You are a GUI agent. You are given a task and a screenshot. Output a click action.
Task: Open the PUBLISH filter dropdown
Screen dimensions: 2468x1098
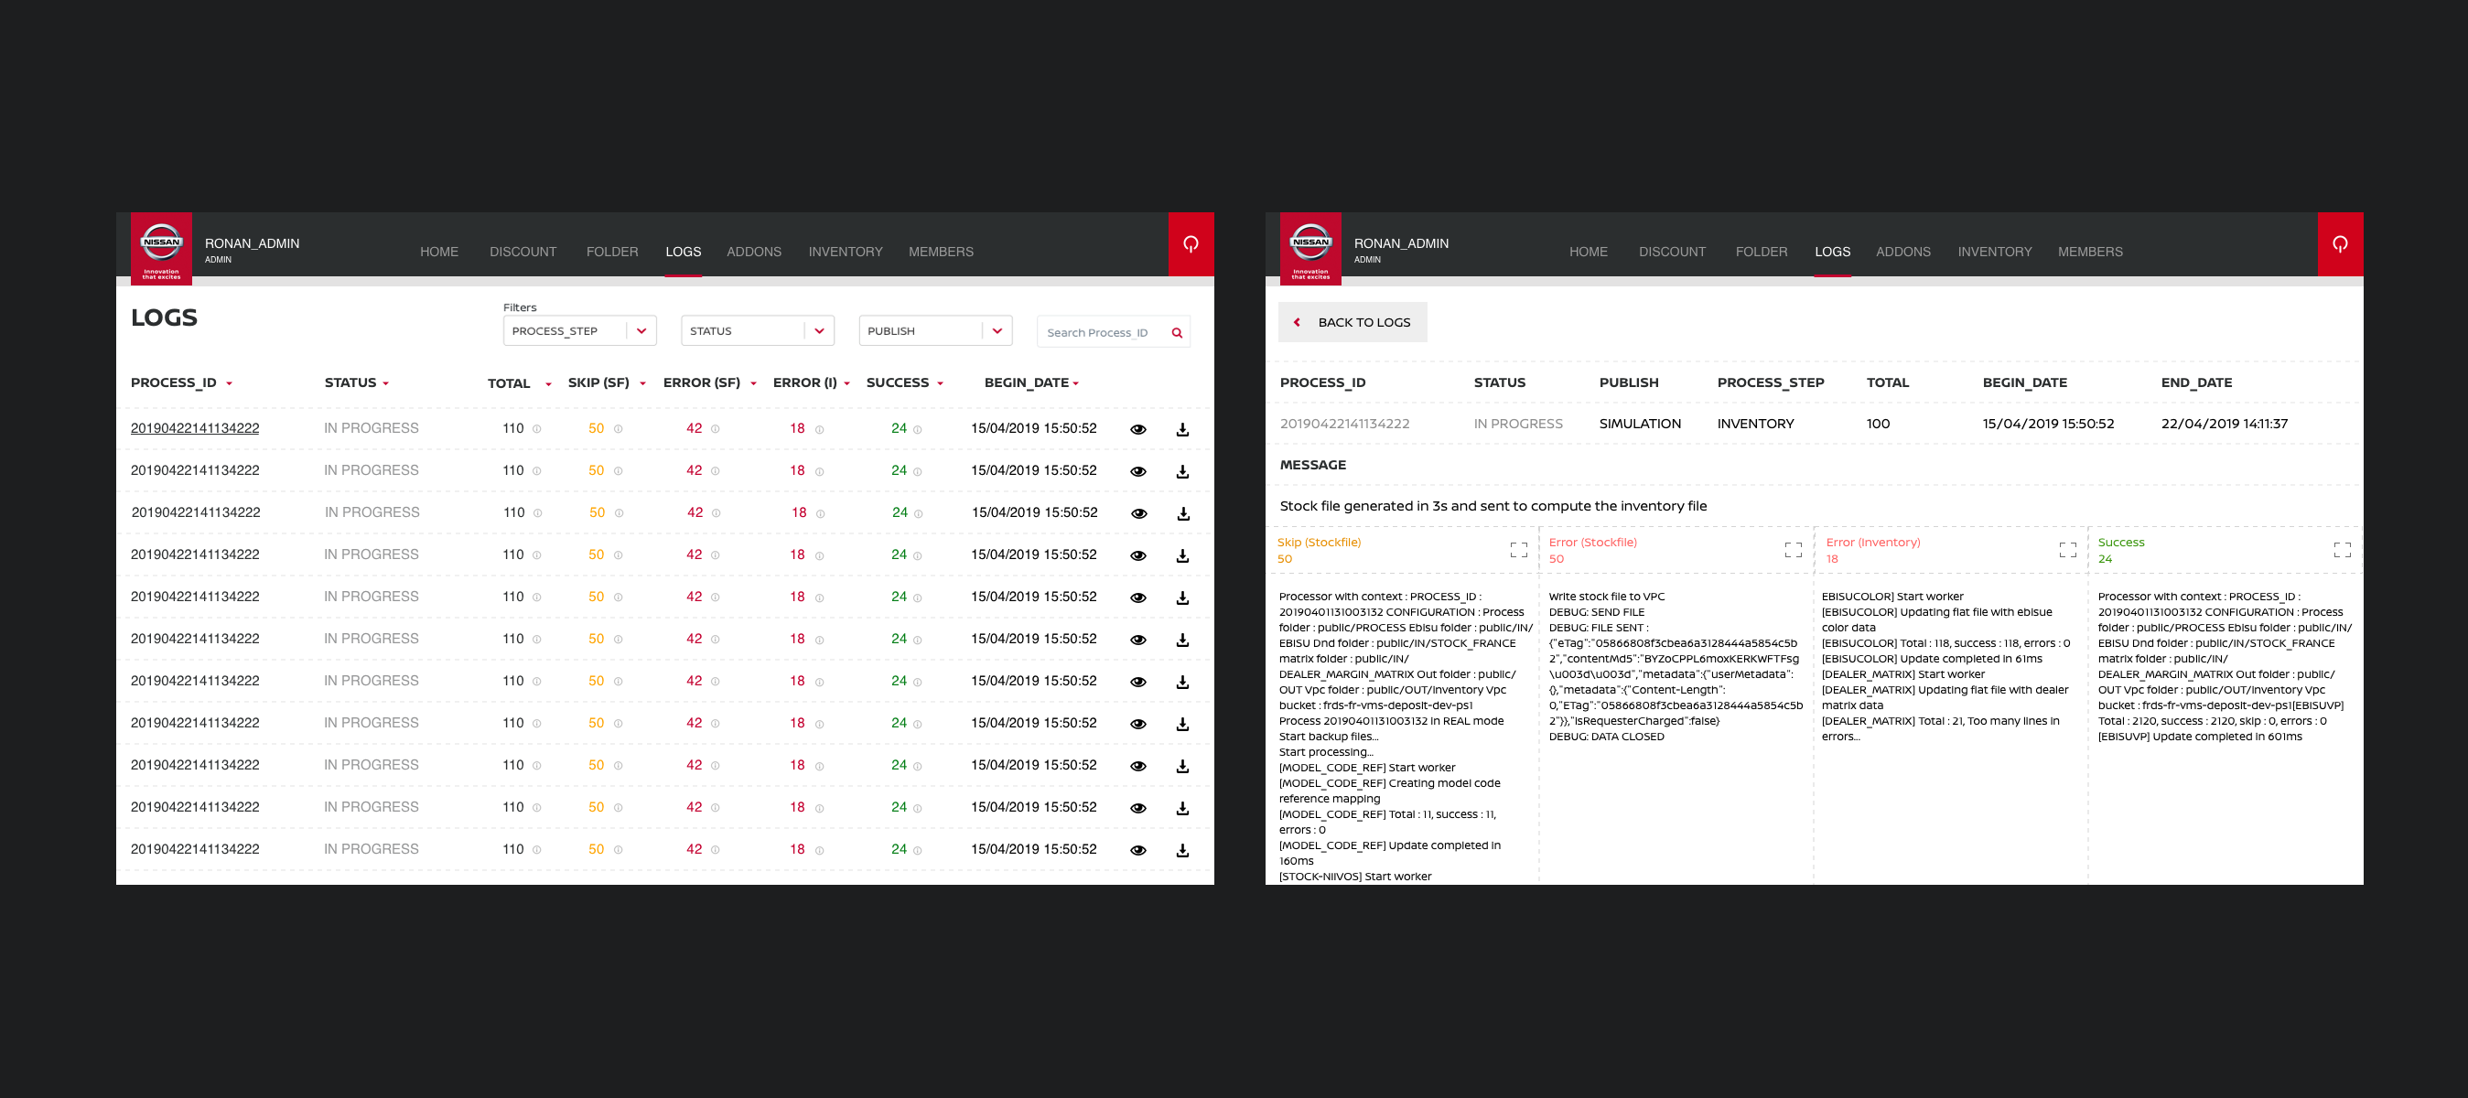(x=934, y=330)
